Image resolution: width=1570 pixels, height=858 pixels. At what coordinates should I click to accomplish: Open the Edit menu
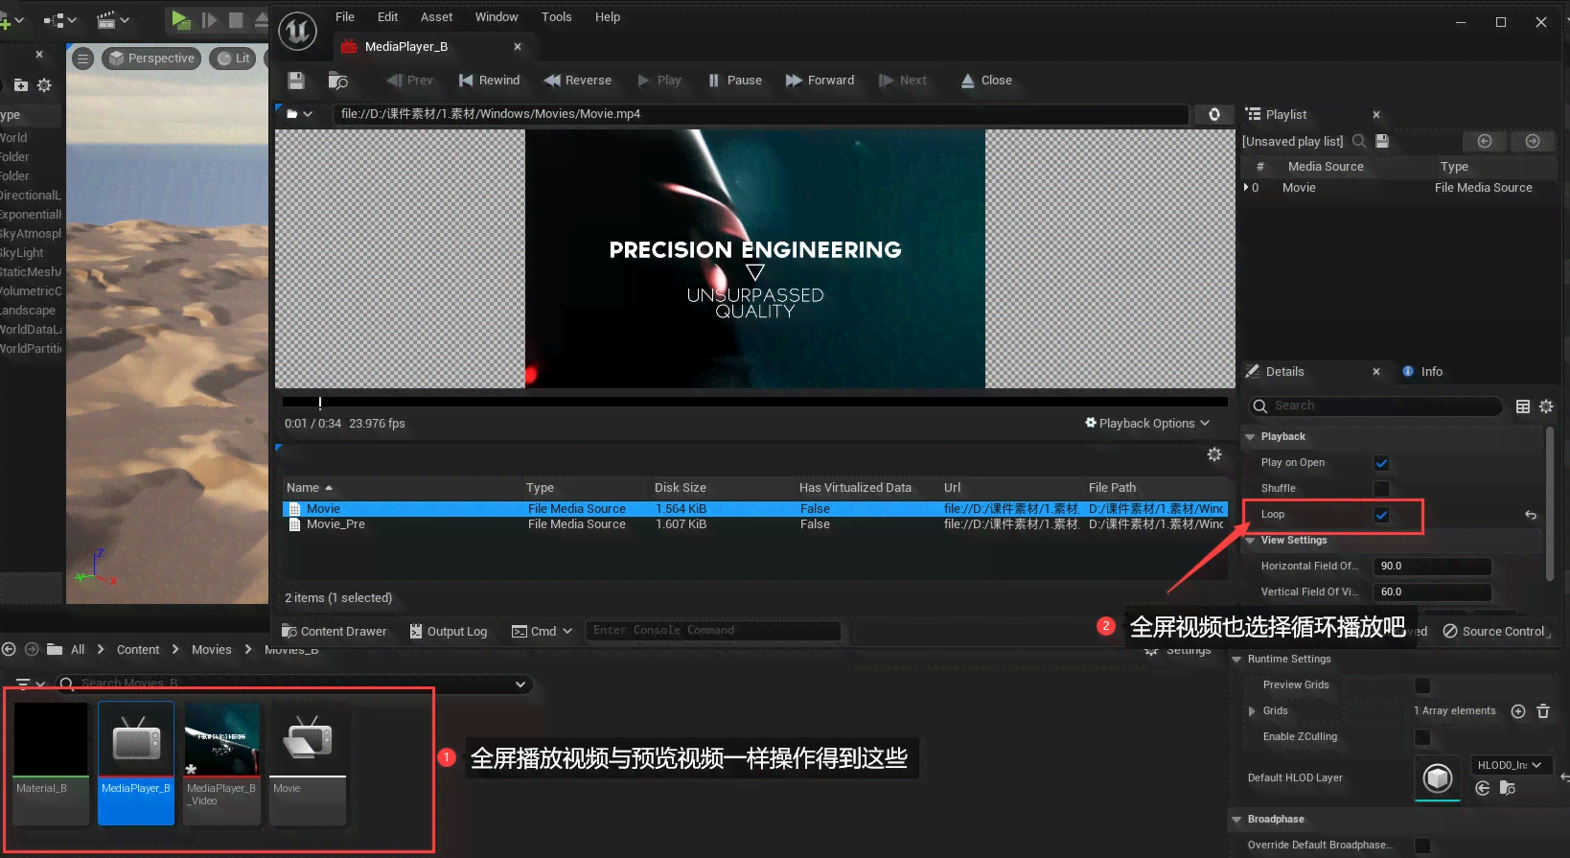(x=387, y=17)
